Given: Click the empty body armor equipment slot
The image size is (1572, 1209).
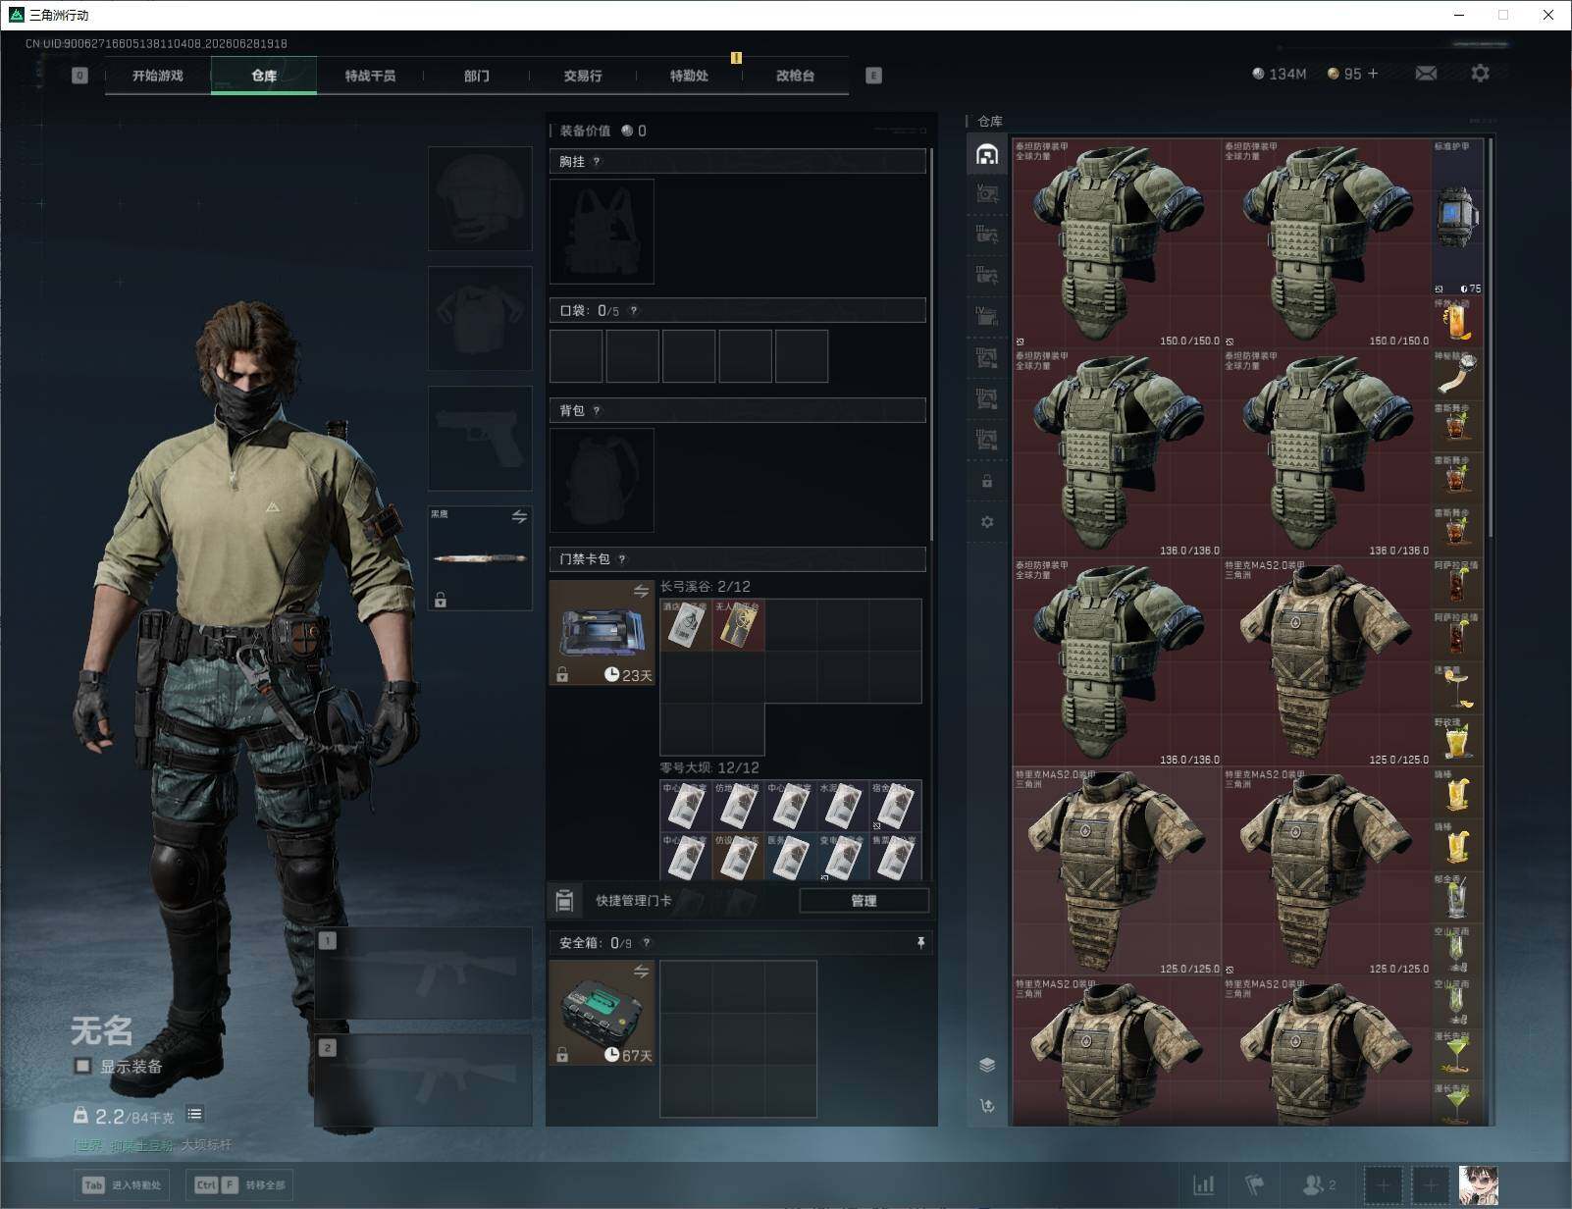Looking at the screenshot, I should [480, 318].
